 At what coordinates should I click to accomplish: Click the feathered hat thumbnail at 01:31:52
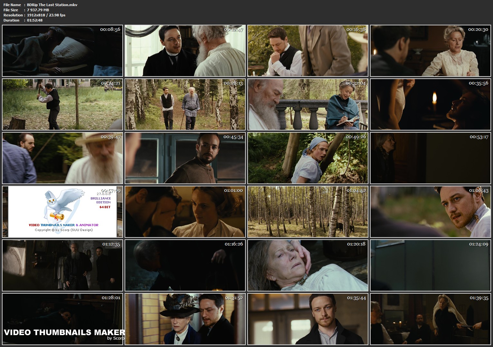pyautogui.click(x=185, y=319)
